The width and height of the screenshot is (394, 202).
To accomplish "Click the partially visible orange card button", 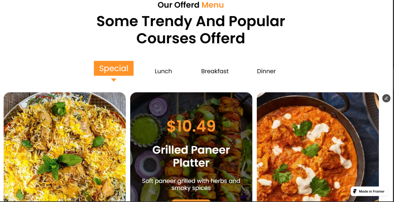I will [x=191, y=200].
